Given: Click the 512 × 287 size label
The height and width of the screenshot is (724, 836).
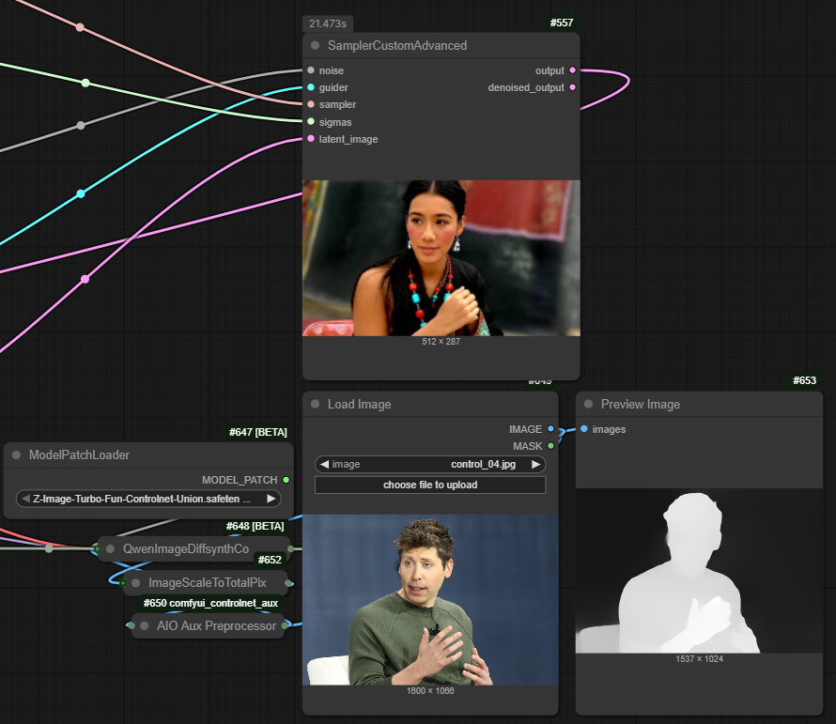Looking at the screenshot, I should [x=441, y=342].
